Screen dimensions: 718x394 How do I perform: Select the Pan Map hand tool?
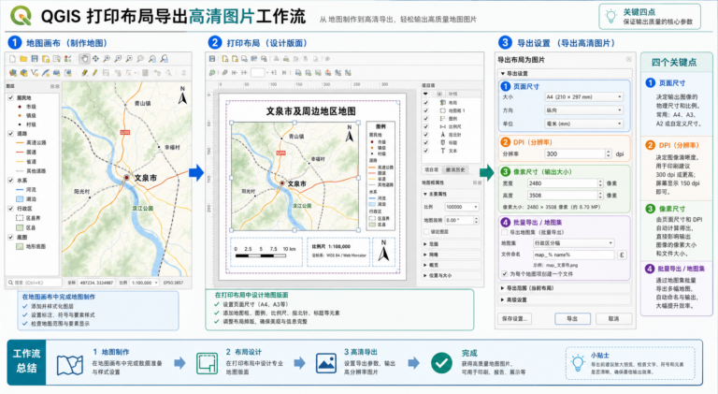[84, 59]
